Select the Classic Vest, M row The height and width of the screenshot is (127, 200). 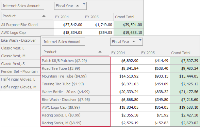[20, 56]
